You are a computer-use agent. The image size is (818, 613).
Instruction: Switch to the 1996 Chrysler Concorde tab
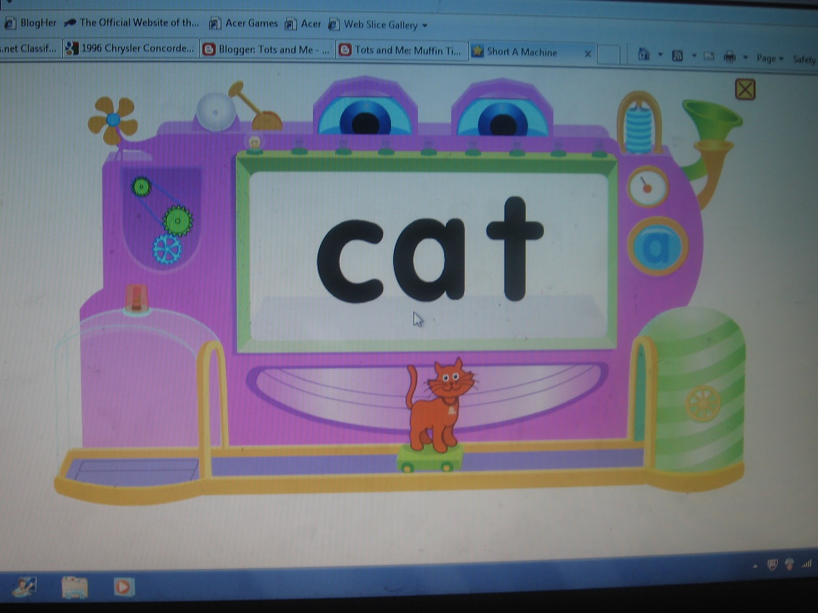pyautogui.click(x=131, y=48)
